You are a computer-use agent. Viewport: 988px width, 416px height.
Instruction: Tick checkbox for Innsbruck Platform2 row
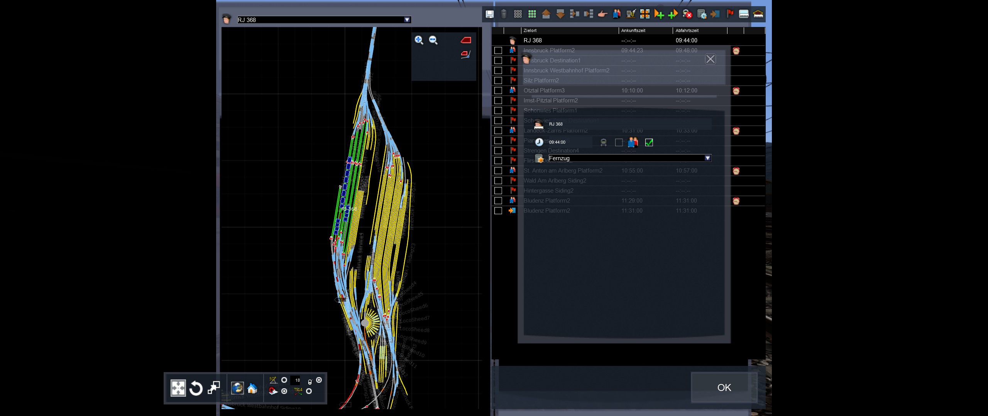[x=498, y=50]
